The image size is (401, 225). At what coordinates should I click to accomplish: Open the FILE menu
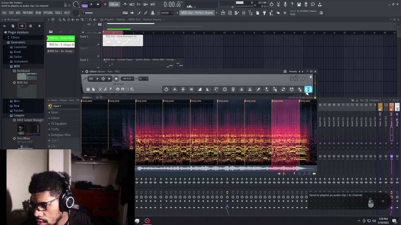4,13
